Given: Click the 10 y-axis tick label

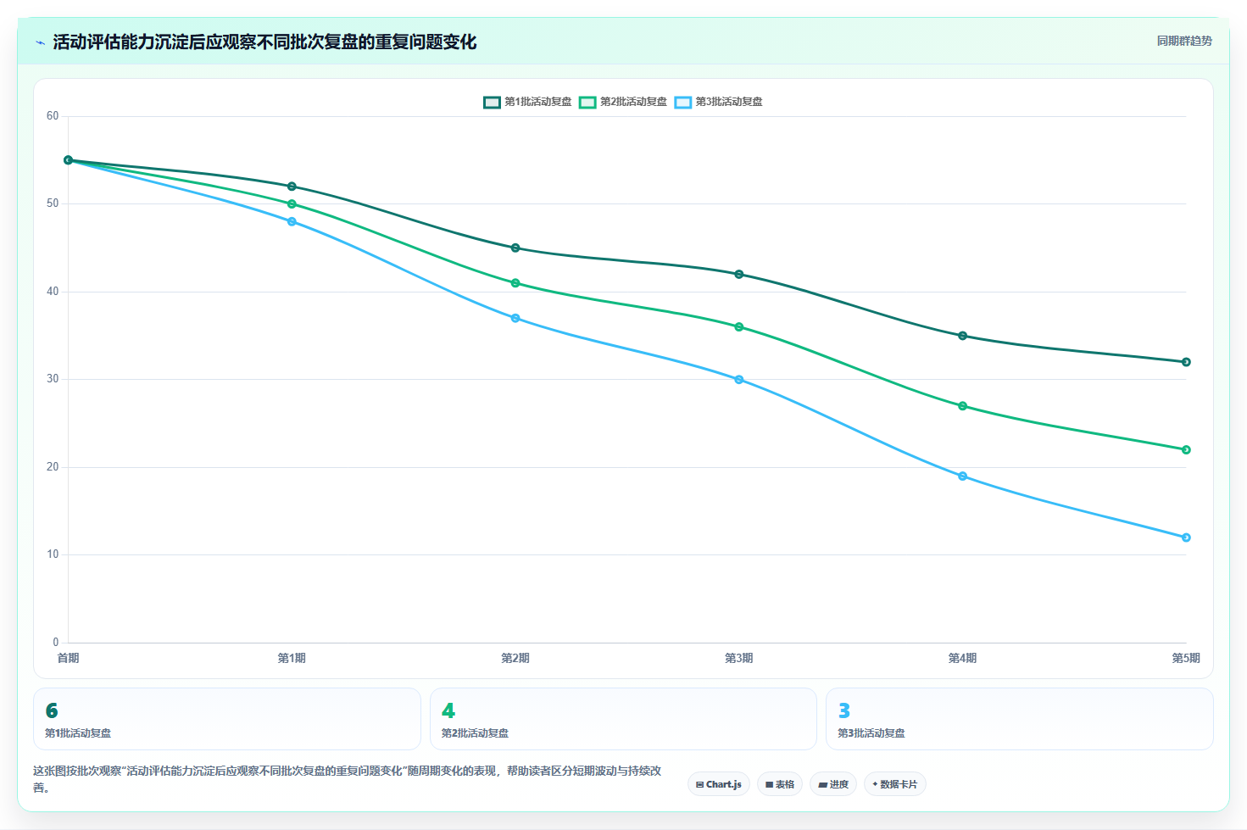Looking at the screenshot, I should coord(53,554).
